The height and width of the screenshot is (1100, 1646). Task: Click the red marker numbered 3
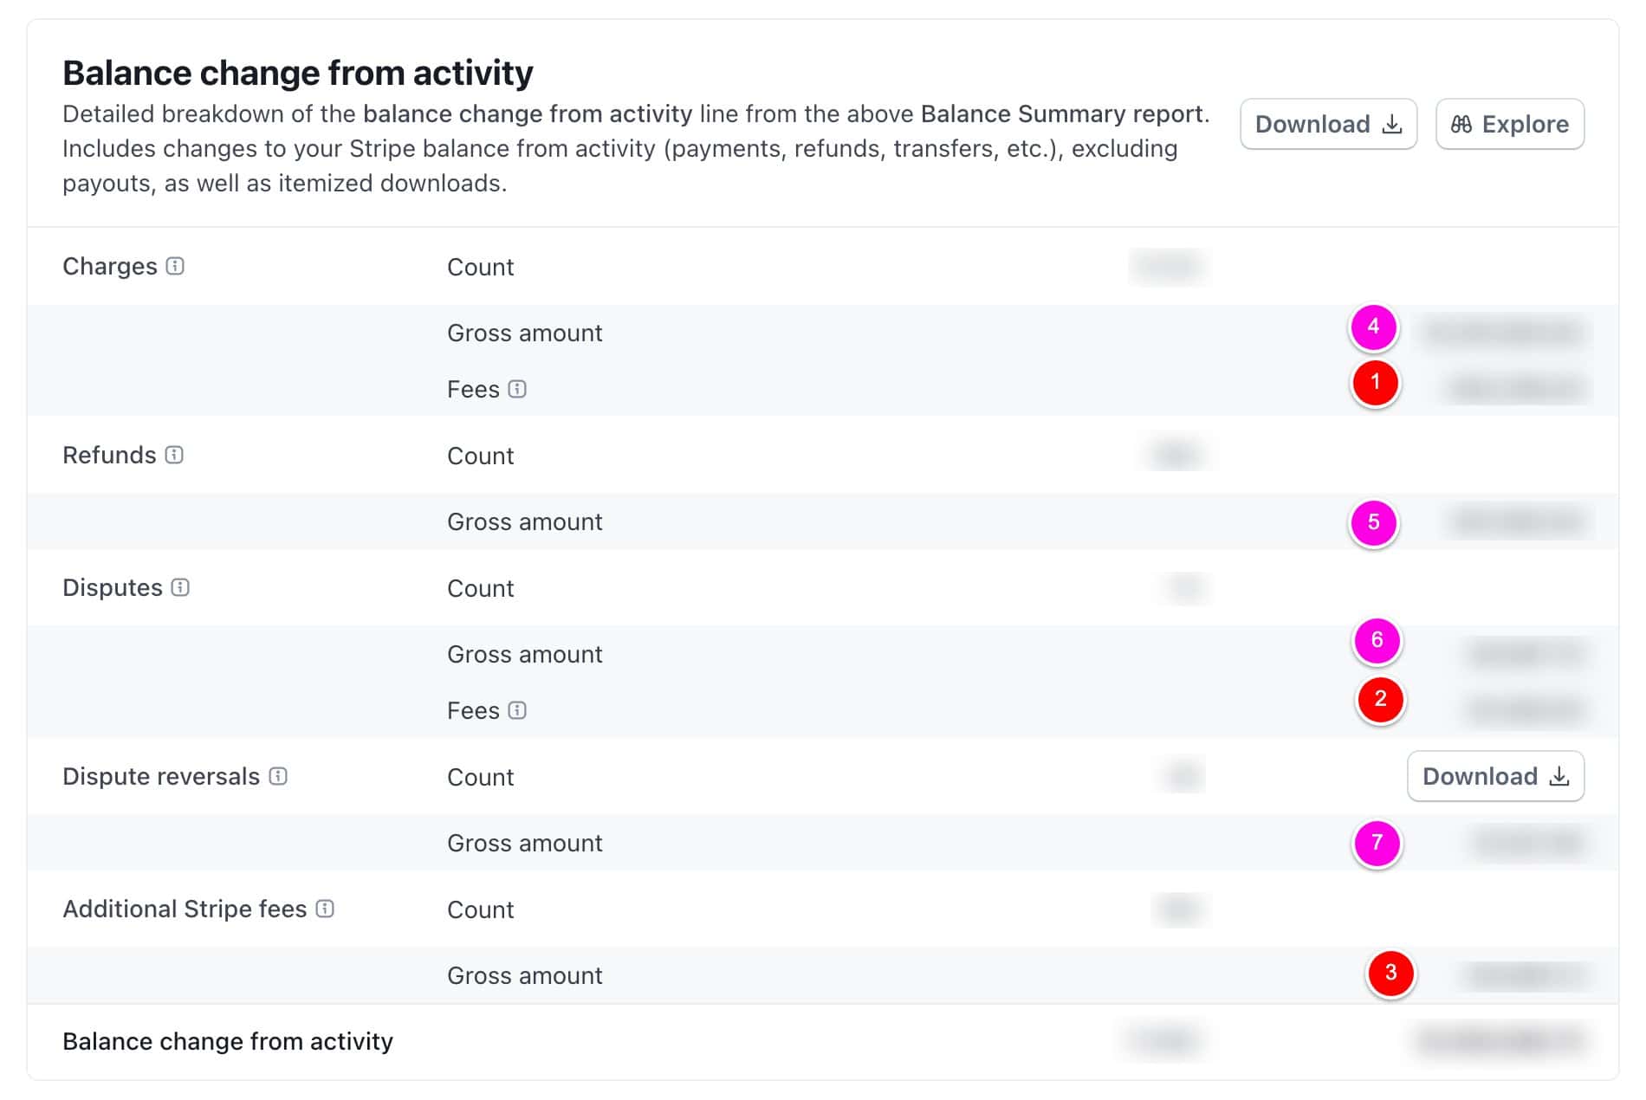point(1390,973)
